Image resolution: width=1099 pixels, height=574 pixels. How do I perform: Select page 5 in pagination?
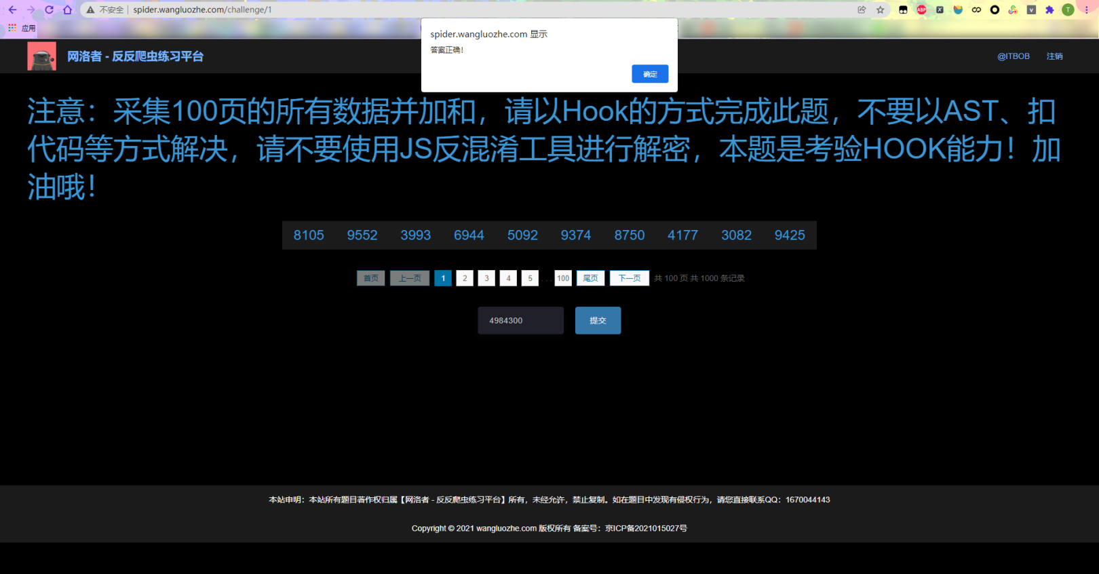[530, 278]
